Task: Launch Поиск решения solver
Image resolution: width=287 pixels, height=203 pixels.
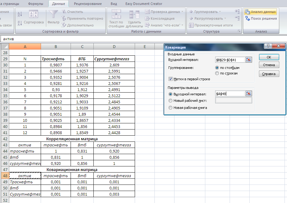Action: click(x=261, y=18)
